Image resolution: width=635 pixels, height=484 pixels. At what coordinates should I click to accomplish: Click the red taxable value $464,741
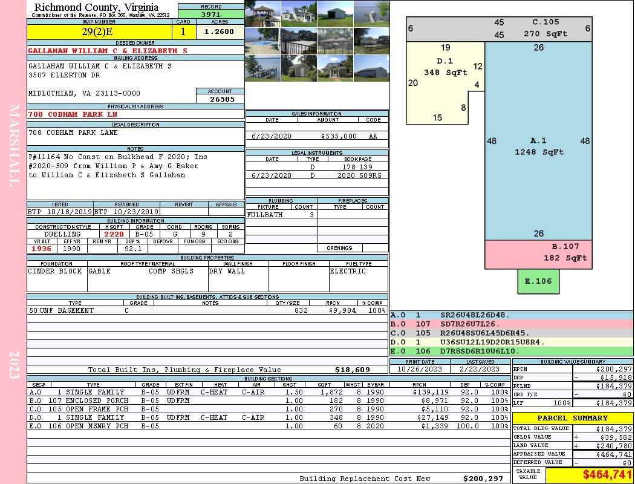coord(589,475)
